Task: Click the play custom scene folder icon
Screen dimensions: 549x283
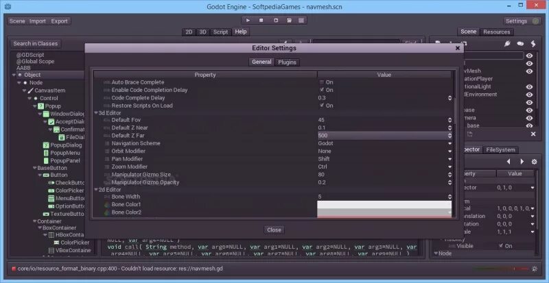Action: [289, 21]
